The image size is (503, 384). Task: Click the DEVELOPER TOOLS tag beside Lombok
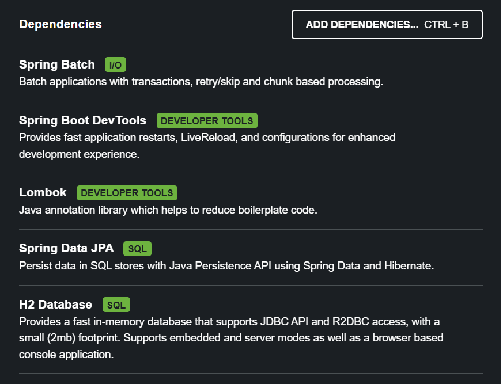127,193
